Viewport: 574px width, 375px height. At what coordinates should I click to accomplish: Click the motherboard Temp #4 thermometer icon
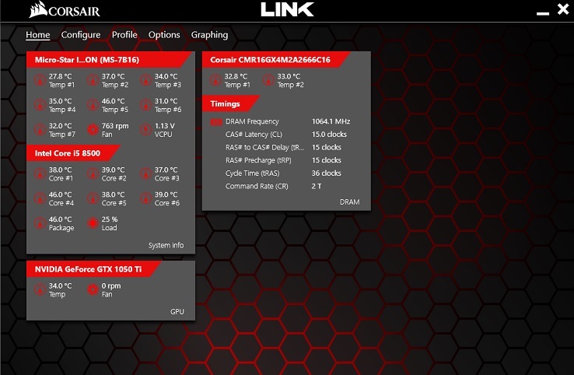[40, 105]
